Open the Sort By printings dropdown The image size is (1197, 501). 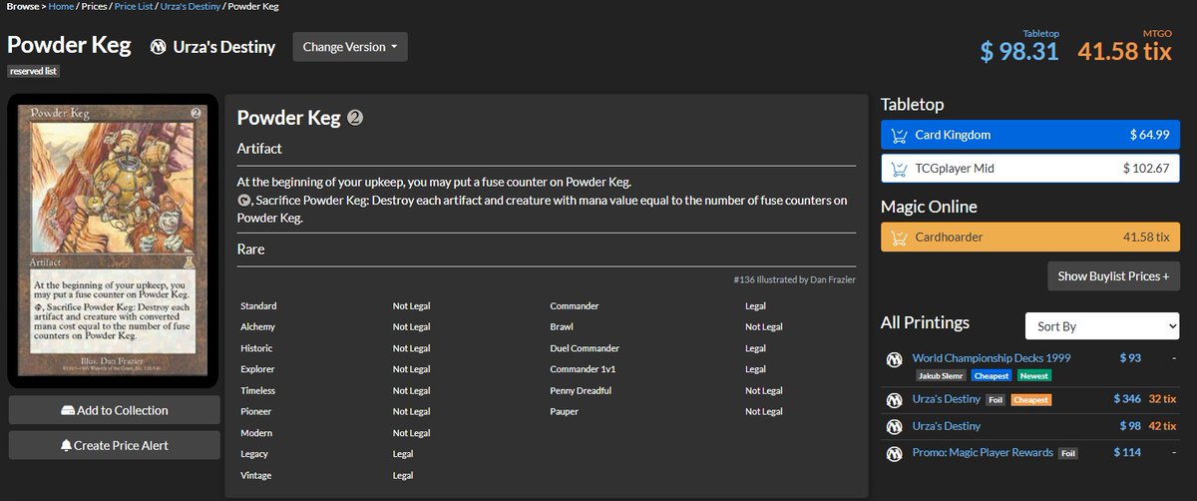(1102, 326)
